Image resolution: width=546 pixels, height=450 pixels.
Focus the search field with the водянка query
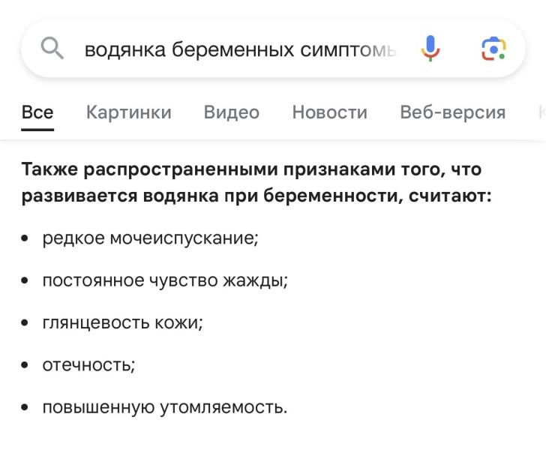(x=240, y=49)
